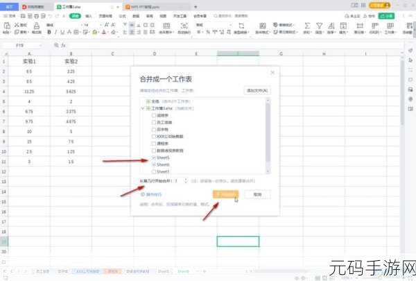Viewport: 416px width, 281px height.
Task: Open the Name Box dropdown showing F19
Action: click(x=40, y=45)
